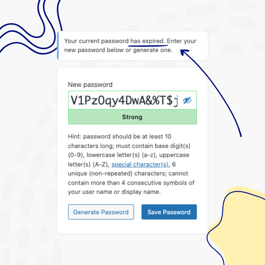Select the "Strong" strength label text

pyautogui.click(x=132, y=117)
